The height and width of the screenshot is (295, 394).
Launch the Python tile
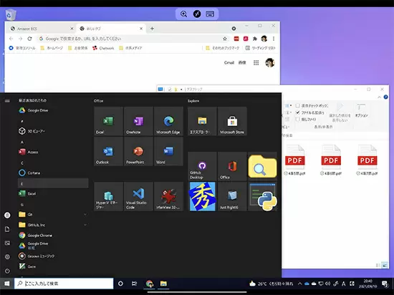[262, 196]
